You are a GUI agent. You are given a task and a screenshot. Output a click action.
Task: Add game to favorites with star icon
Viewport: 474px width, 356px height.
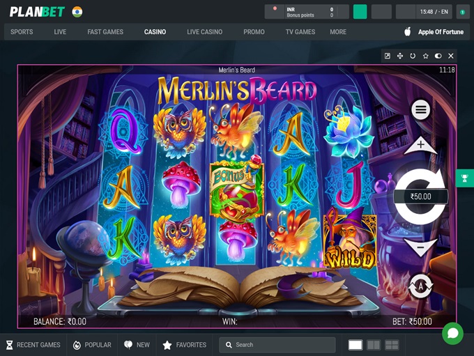coord(425,56)
